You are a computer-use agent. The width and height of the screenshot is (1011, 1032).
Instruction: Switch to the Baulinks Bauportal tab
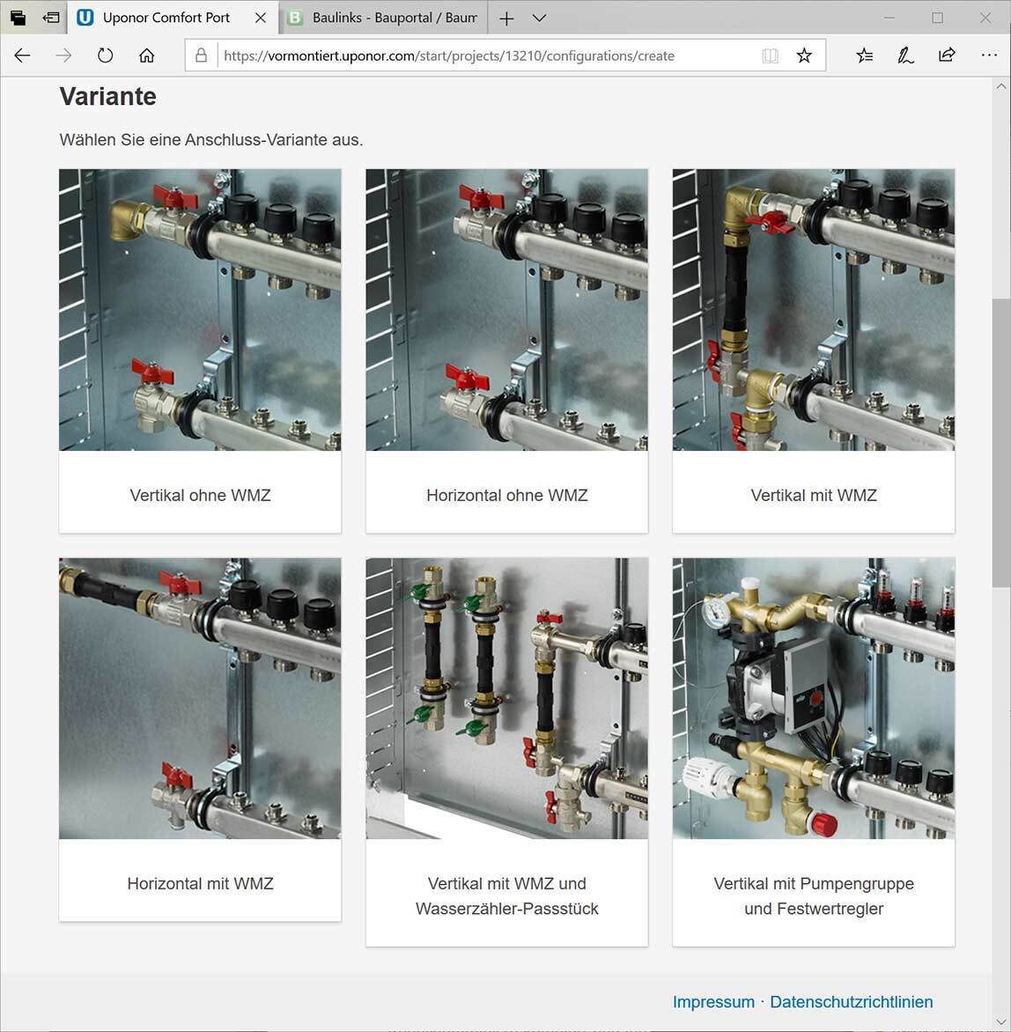(x=384, y=18)
